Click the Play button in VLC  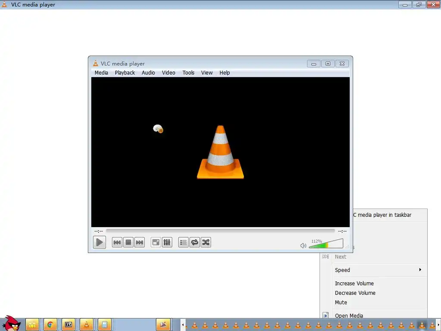pyautogui.click(x=99, y=242)
